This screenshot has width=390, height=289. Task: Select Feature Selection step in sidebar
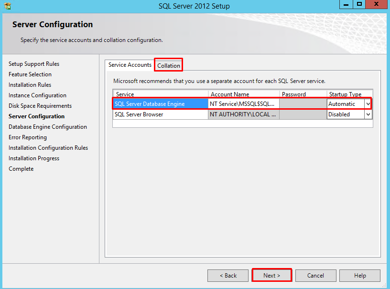tap(30, 74)
